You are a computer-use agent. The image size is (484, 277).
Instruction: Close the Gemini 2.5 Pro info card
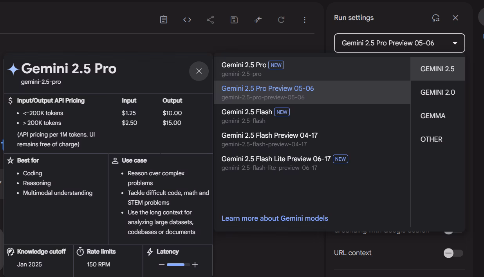pos(199,71)
